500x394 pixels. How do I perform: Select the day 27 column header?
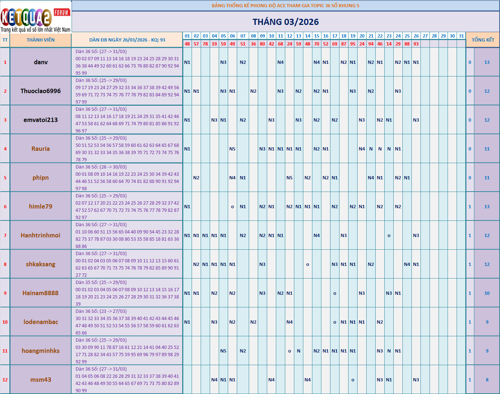[x=425, y=36]
